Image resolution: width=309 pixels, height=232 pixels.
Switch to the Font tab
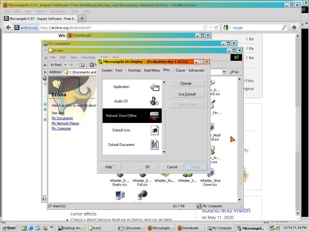pos(119,70)
